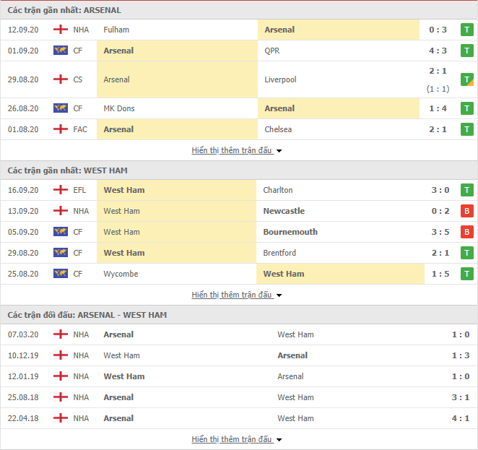
Task: Click the red B badge on Newcastle row
Action: [466, 211]
